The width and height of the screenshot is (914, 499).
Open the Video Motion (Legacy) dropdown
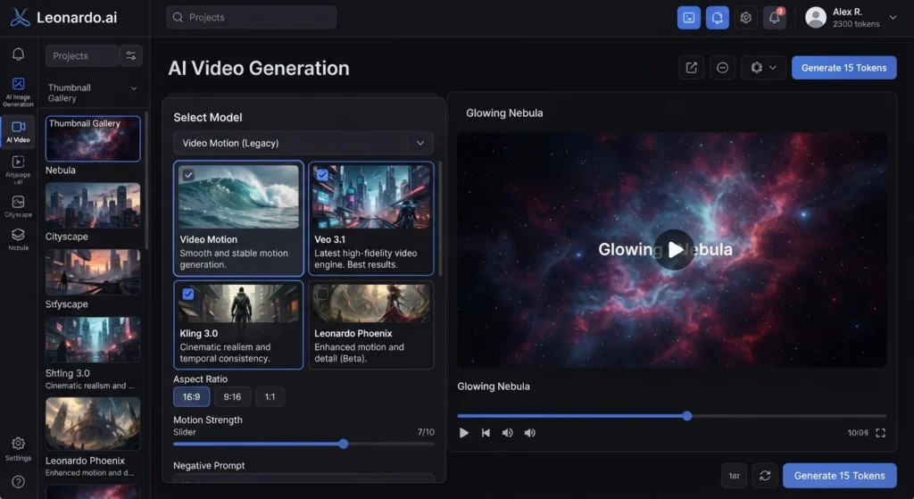(x=303, y=143)
